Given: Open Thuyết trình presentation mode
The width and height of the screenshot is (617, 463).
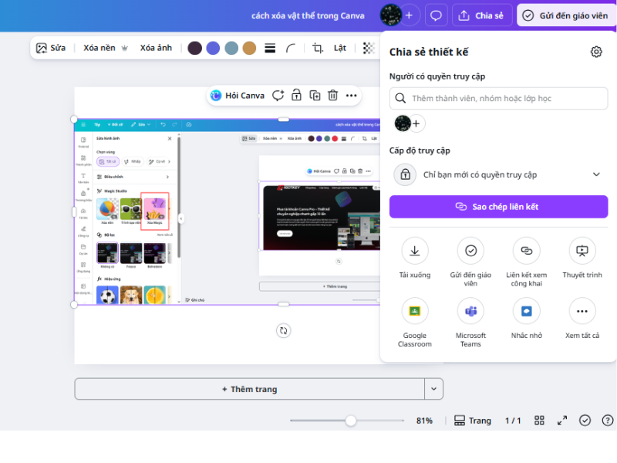Looking at the screenshot, I should point(582,251).
